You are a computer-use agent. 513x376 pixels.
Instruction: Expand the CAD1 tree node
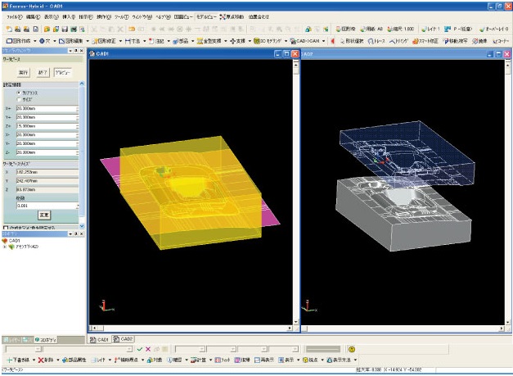tap(4, 241)
